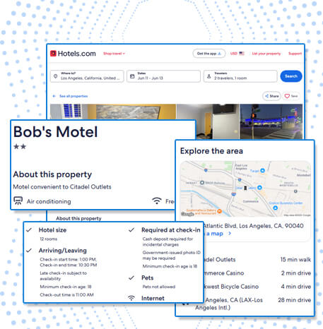Click the Atlantic Blvd address text
This screenshot has width=323, height=329.
[x=253, y=226]
